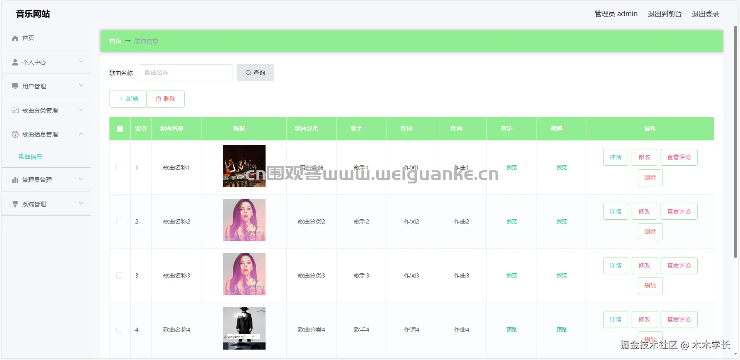
Task: Open the poster thumbnail of 歌曲名称1
Action: [x=244, y=166]
